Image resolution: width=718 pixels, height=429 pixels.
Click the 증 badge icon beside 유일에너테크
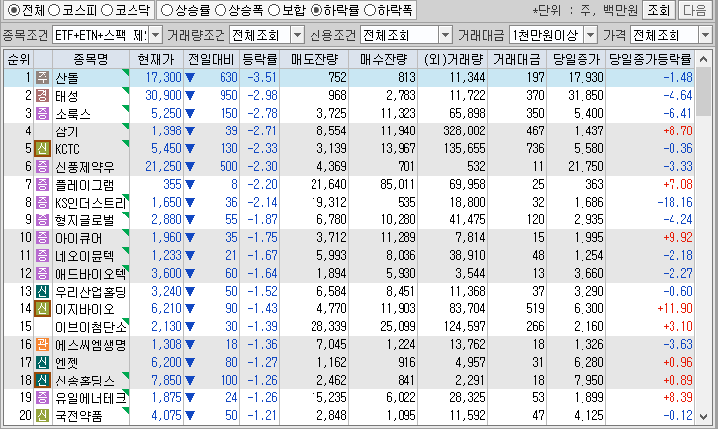(x=43, y=398)
